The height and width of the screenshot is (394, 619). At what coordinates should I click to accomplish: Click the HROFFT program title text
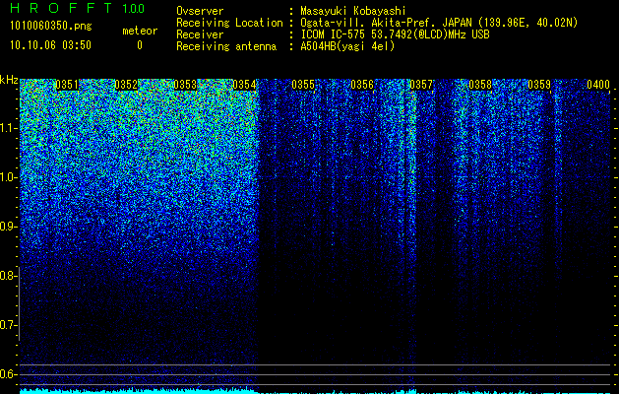pyautogui.click(x=61, y=8)
